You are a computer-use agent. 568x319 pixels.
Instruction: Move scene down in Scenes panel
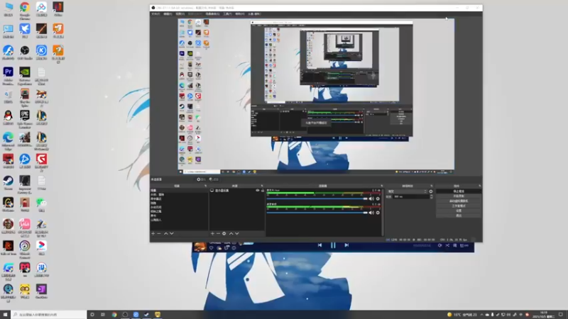[172, 234]
